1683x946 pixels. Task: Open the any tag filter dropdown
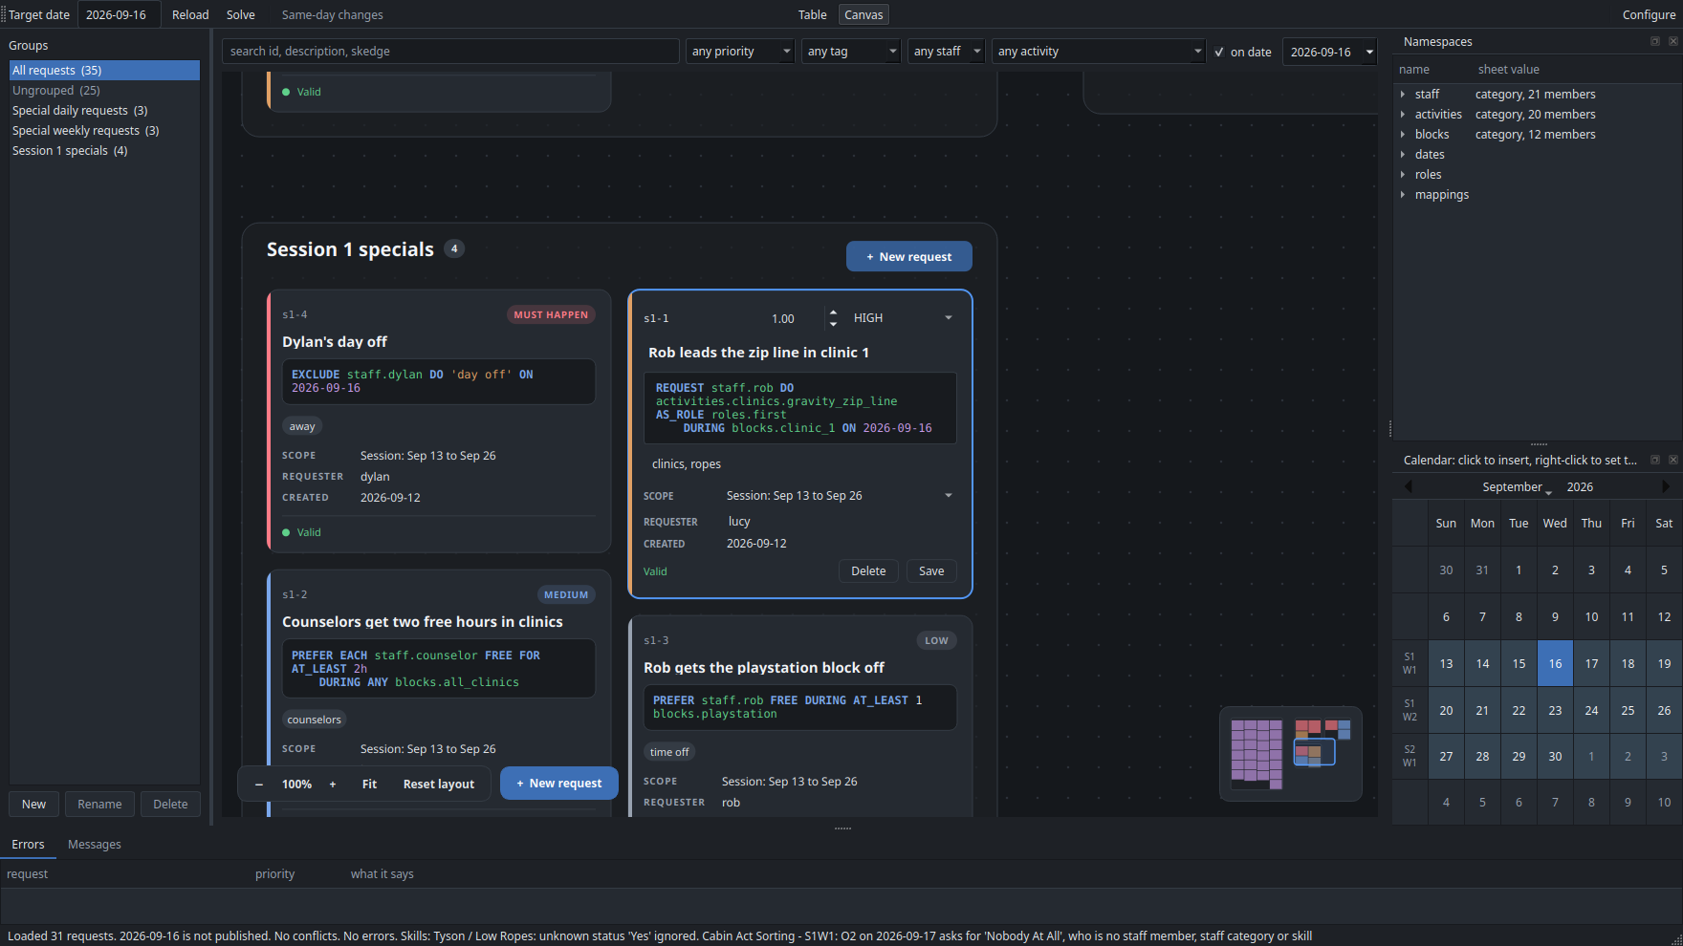coord(851,52)
